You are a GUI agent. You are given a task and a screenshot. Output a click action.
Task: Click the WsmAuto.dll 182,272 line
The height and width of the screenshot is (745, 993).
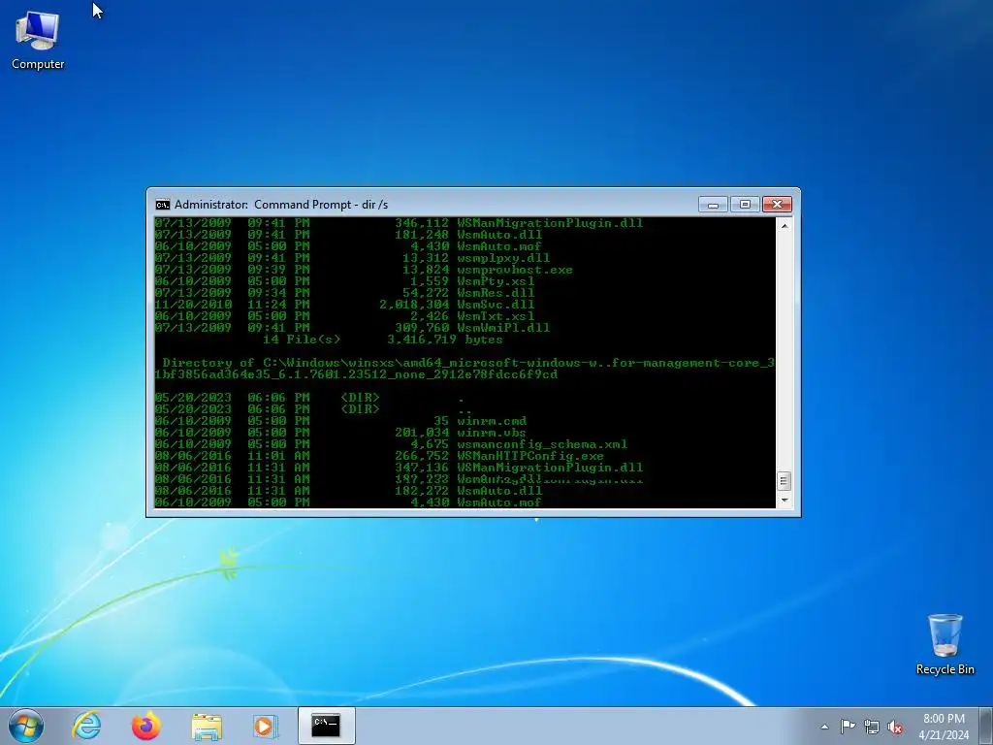point(348,491)
